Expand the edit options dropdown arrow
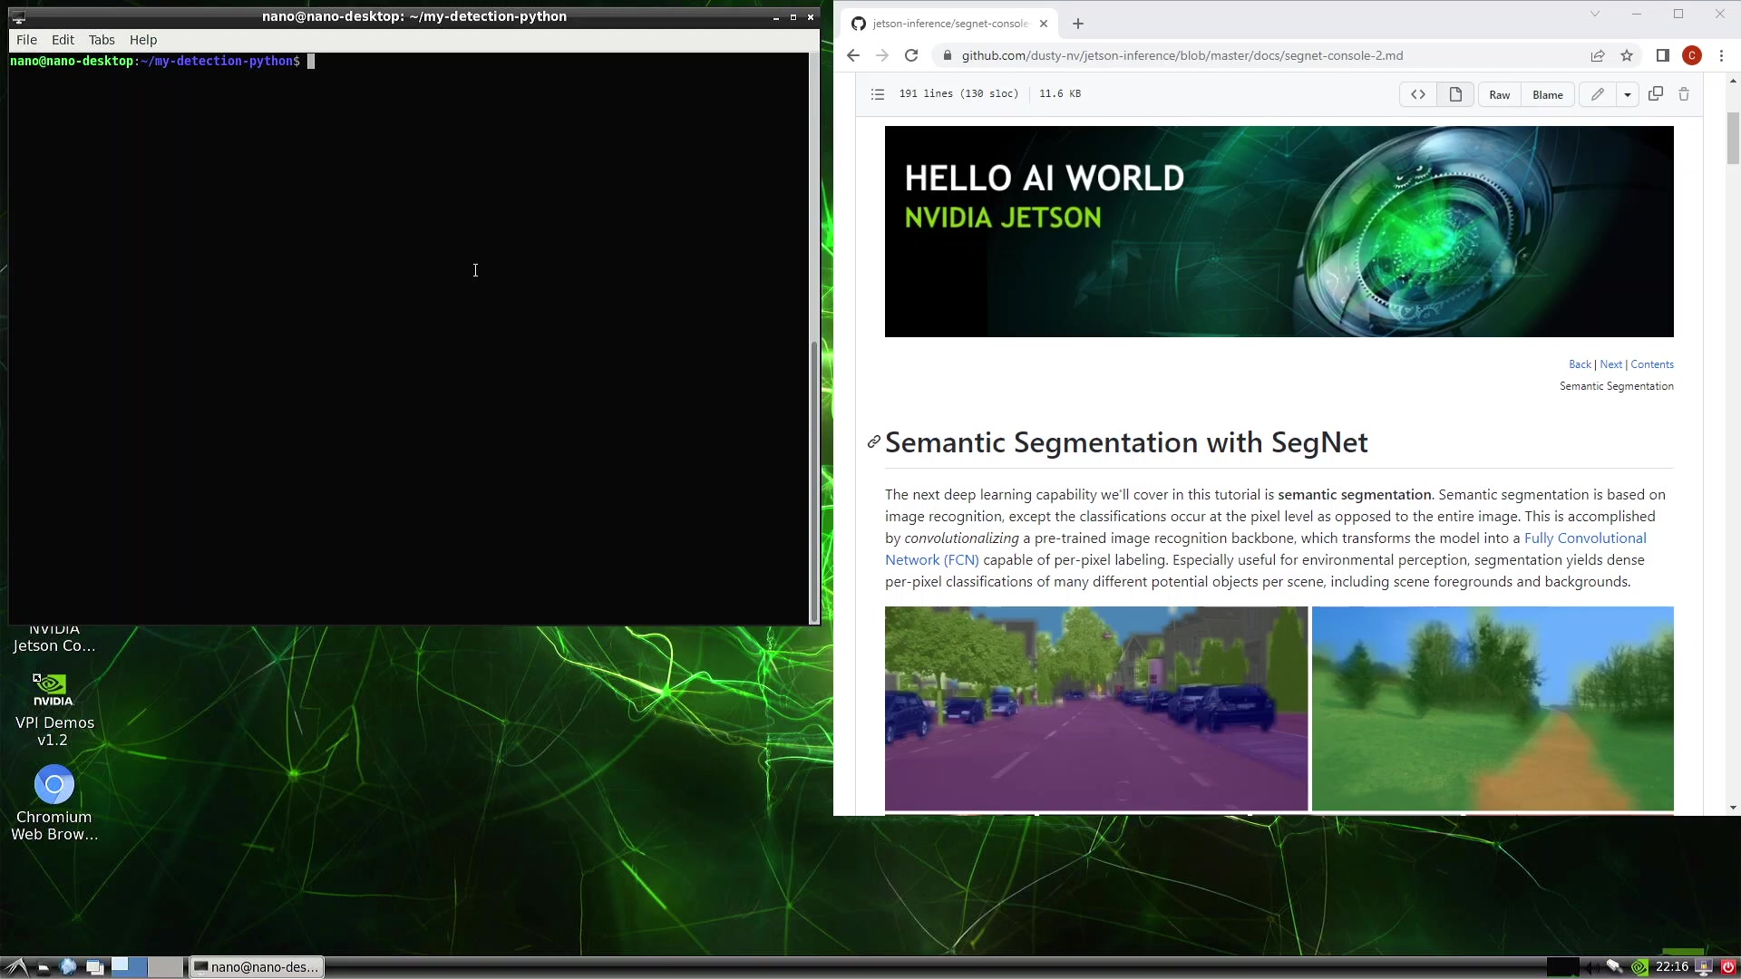Viewport: 1741px width, 979px height. coord(1628,95)
